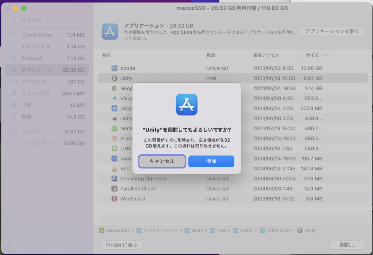Confirm deletion with the blue 削除 button

[211, 161]
